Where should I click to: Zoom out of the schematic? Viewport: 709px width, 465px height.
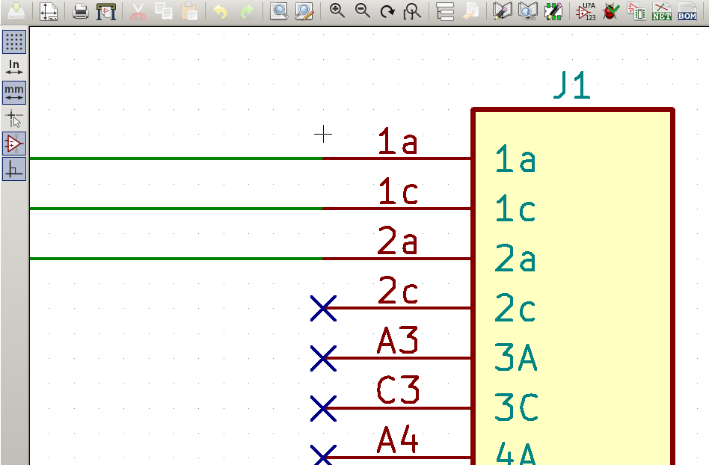click(x=362, y=11)
